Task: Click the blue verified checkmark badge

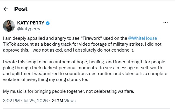Action: coord(48,23)
